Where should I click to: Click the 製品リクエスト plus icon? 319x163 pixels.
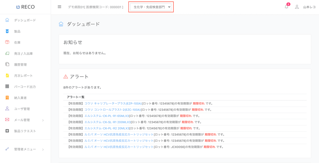7,131
